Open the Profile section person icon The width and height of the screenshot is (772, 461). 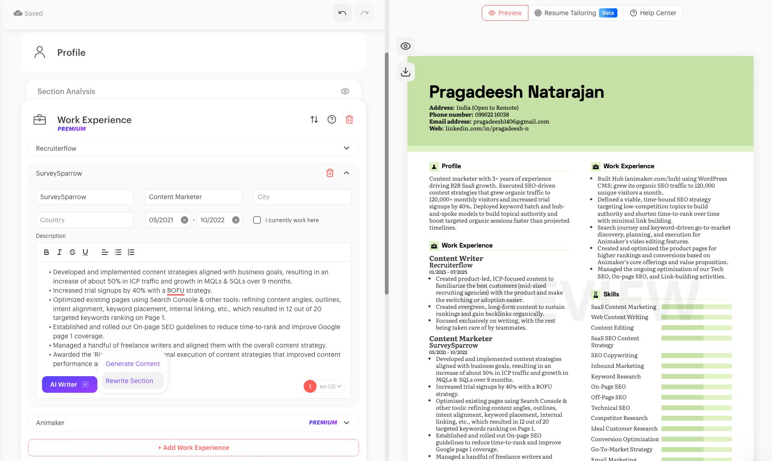point(40,52)
